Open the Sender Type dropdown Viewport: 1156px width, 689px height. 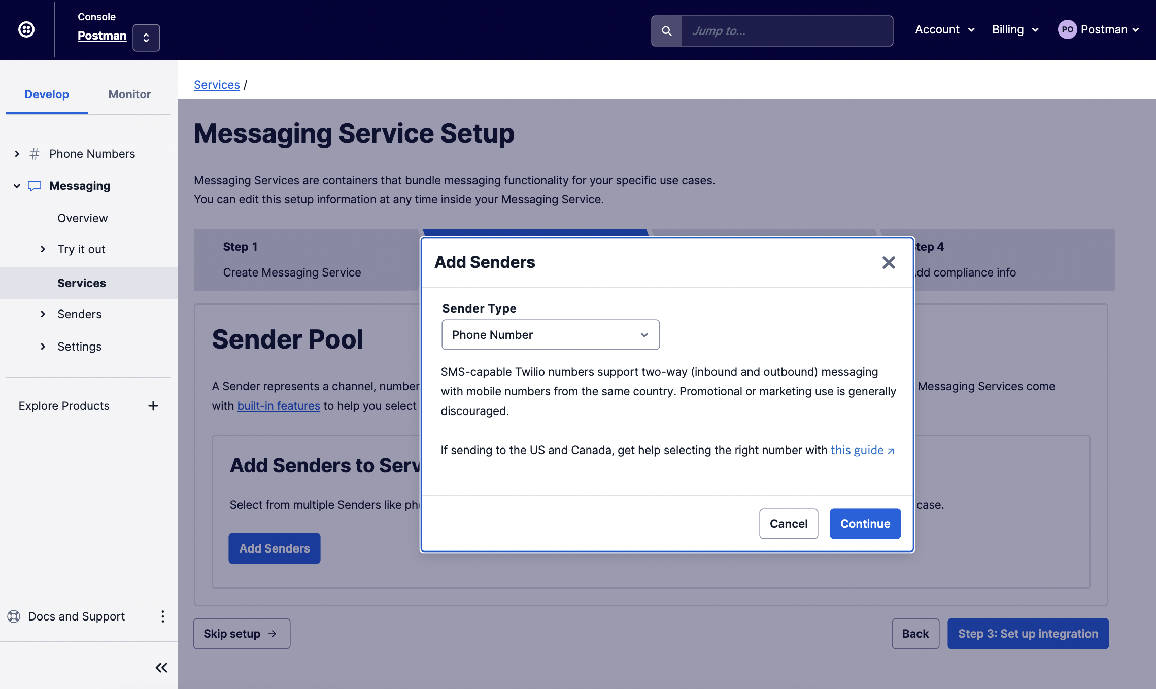coord(550,335)
